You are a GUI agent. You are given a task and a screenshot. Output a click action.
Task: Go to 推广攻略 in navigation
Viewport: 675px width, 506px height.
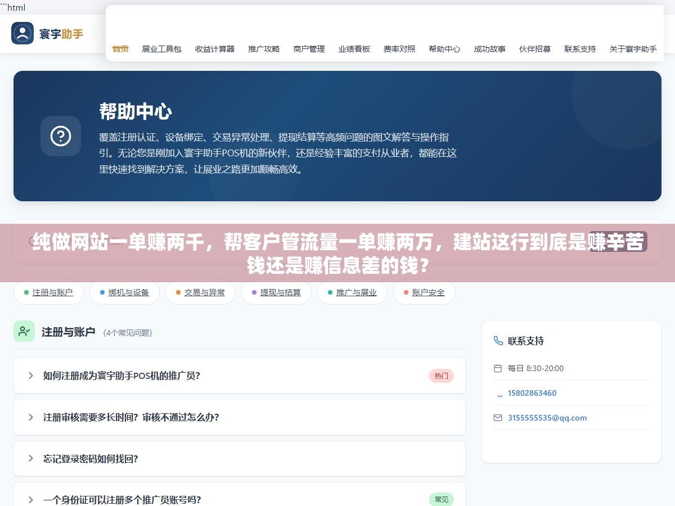coord(264,49)
